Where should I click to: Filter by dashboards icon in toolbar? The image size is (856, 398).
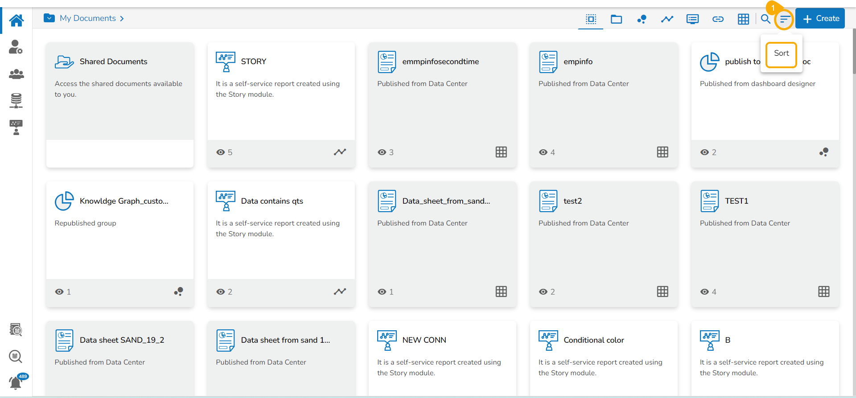pyautogui.click(x=642, y=19)
